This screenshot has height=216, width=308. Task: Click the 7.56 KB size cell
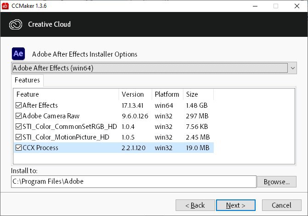click(197, 127)
